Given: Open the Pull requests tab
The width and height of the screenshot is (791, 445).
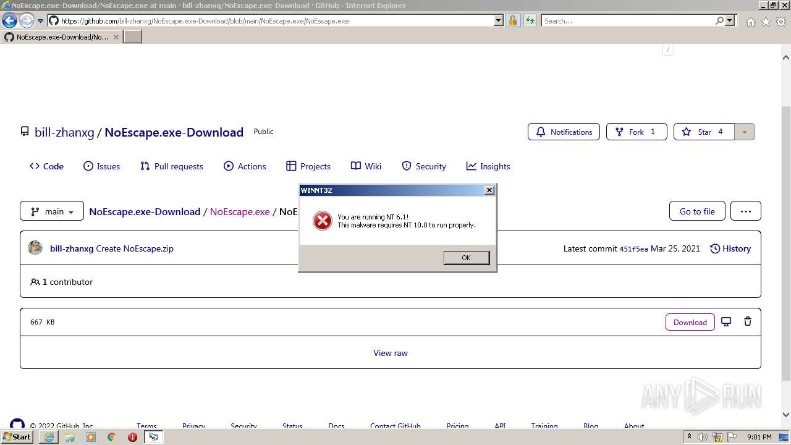Looking at the screenshot, I should [171, 166].
